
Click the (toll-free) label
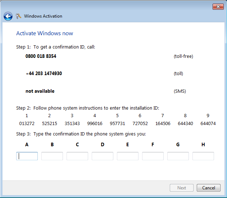[x=183, y=56]
